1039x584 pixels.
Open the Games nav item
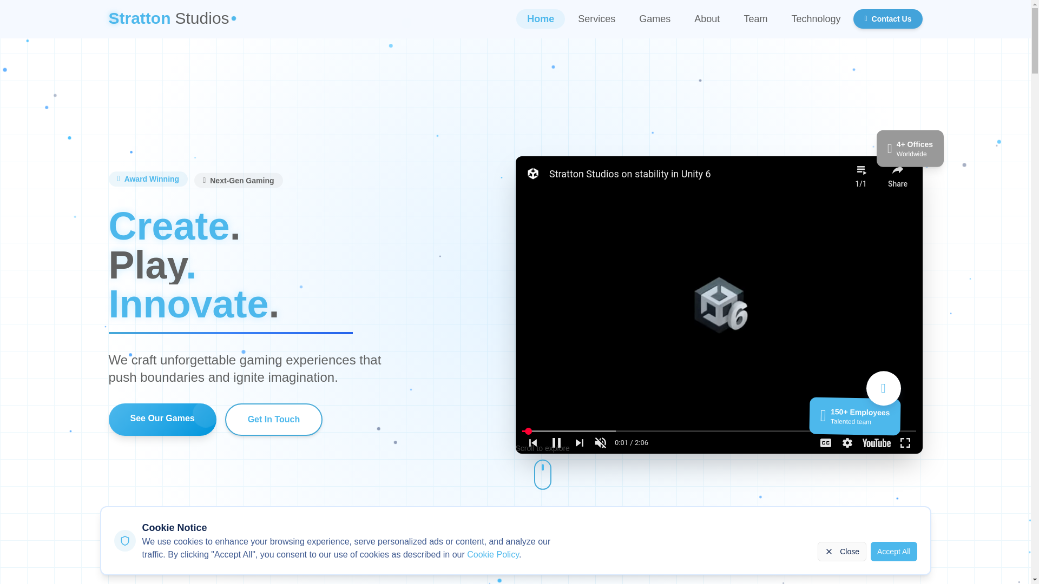[655, 19]
